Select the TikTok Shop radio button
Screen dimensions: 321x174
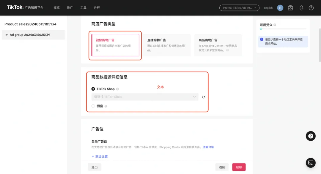tap(93, 89)
